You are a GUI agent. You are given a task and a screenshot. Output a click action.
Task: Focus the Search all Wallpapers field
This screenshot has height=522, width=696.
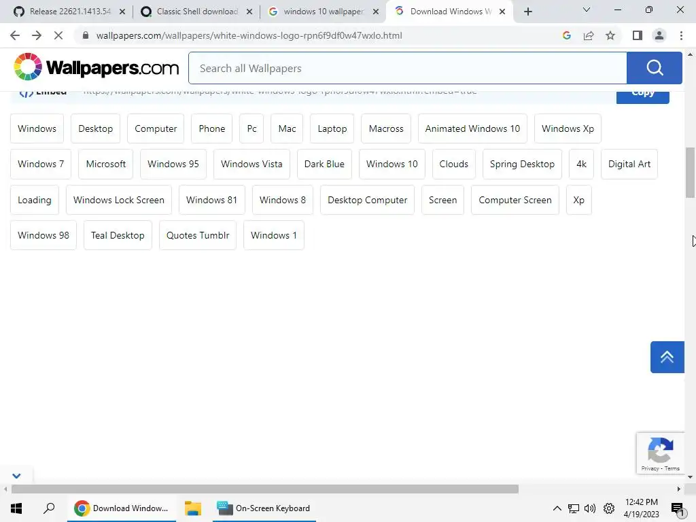[408, 68]
